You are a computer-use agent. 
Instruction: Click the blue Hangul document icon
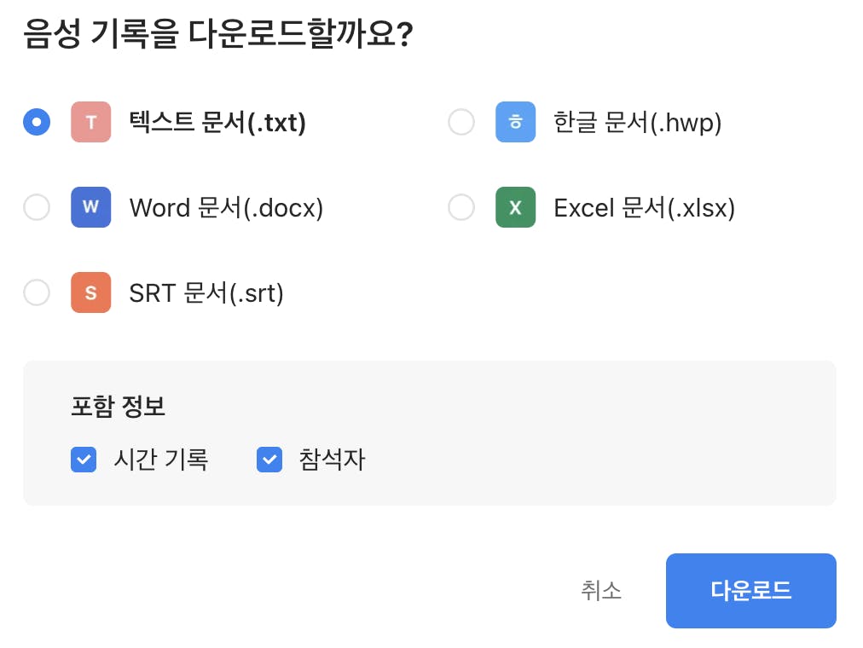click(x=515, y=122)
